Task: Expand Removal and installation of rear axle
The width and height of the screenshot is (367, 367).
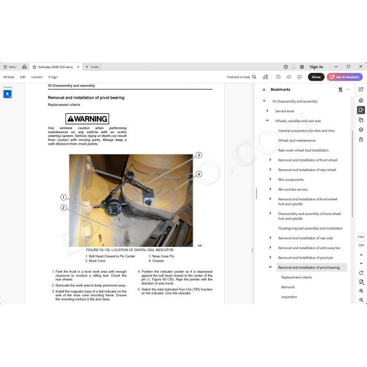Action: click(271, 238)
